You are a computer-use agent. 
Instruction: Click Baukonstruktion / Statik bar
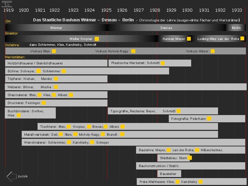pyautogui.click(x=190, y=166)
